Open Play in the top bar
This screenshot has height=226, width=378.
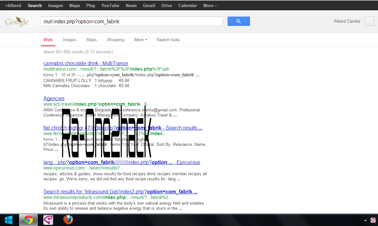91,5
